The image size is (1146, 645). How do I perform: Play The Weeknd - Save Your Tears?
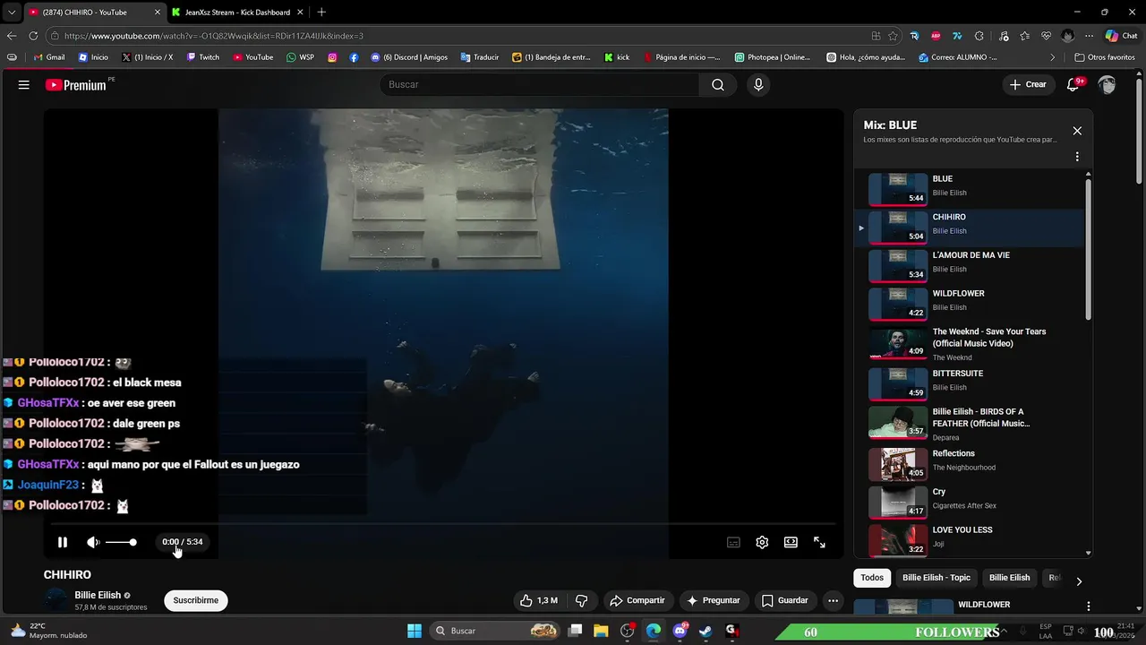(971, 344)
